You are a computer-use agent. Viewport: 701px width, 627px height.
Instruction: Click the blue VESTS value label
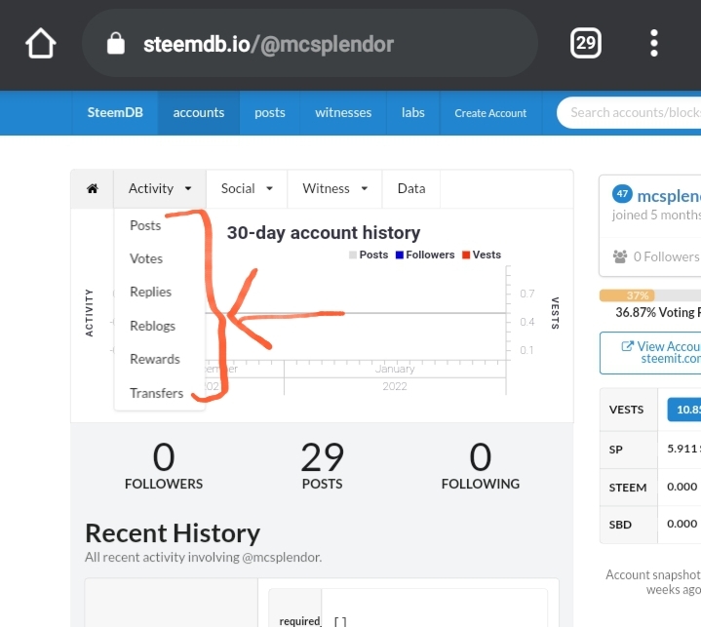click(684, 410)
